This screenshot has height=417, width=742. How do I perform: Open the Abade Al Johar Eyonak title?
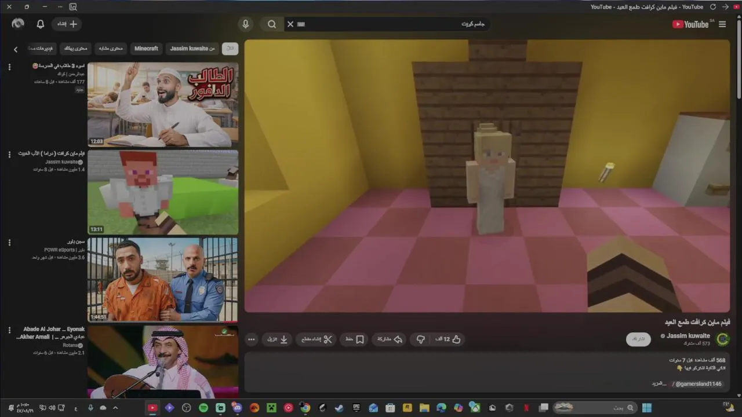click(x=50, y=333)
